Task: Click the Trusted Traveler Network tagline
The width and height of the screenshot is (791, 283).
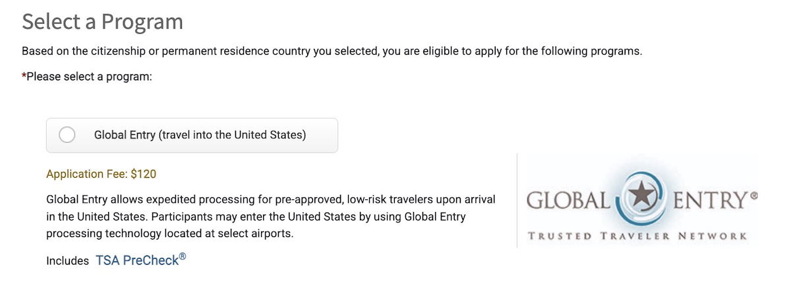Action: (x=637, y=236)
